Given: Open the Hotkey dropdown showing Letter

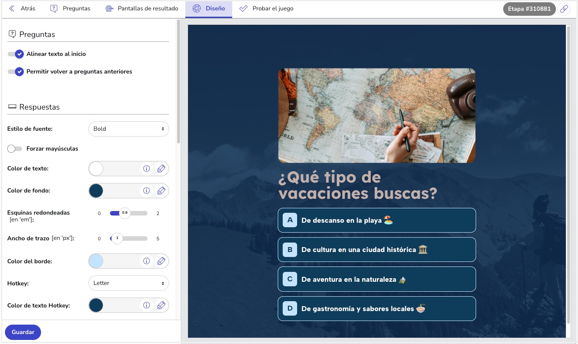Looking at the screenshot, I should click(x=128, y=283).
